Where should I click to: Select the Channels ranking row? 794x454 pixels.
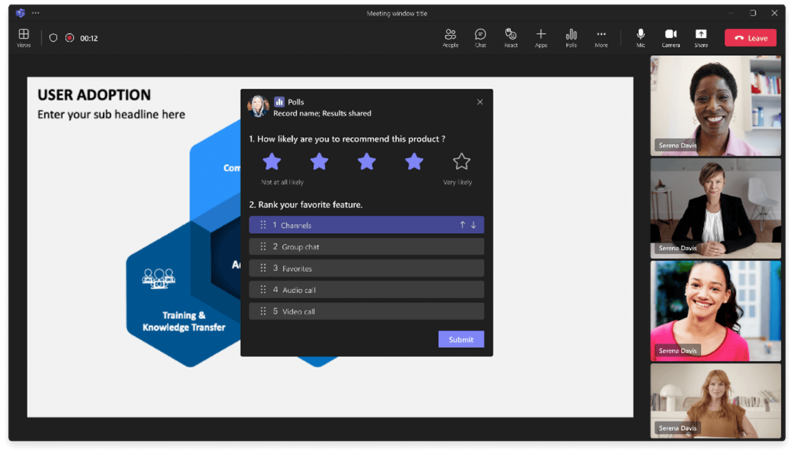point(367,225)
